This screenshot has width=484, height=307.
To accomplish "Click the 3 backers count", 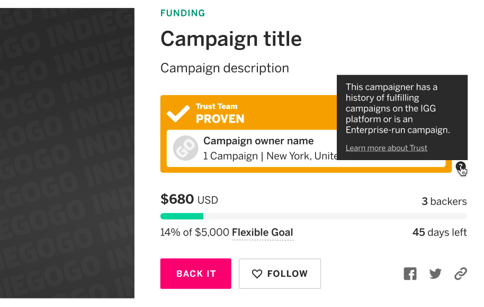I will pos(444,201).
